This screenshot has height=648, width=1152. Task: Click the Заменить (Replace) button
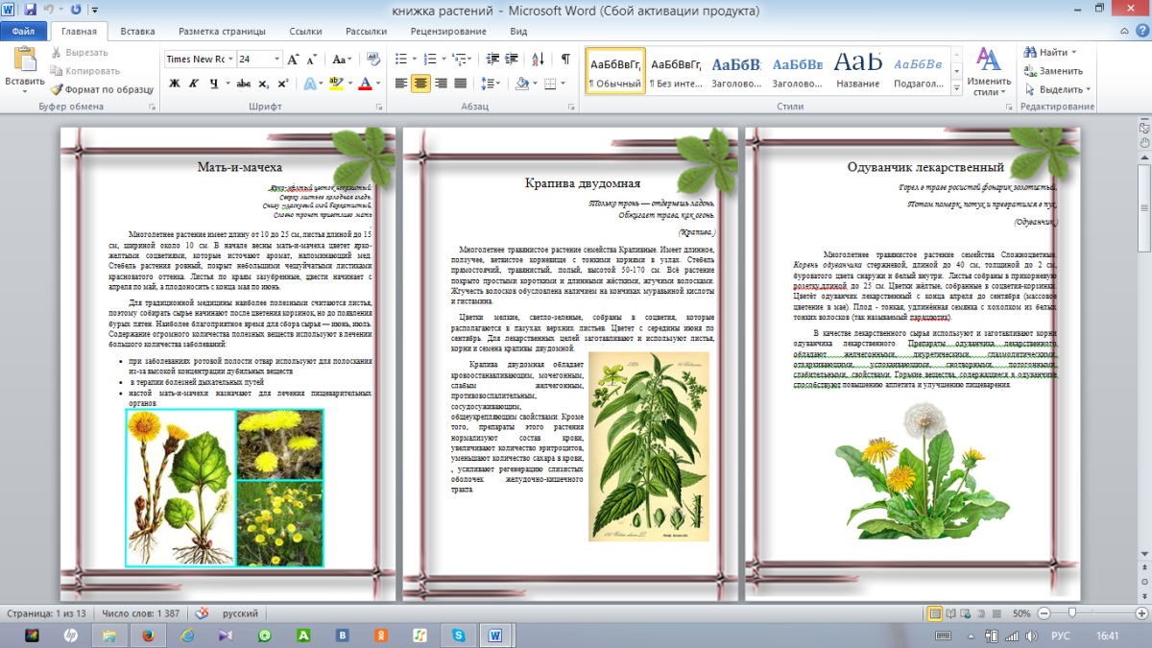1055,71
